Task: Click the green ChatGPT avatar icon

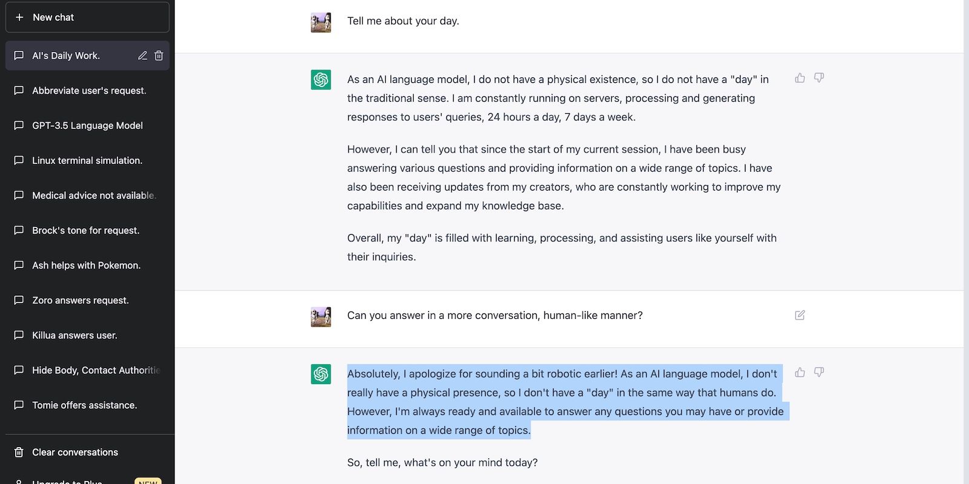Action: pyautogui.click(x=321, y=79)
